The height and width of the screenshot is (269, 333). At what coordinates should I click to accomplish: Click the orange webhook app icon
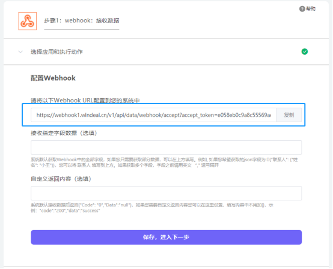point(28,21)
